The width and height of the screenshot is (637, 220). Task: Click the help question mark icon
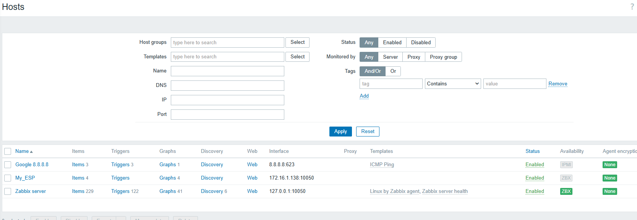tap(632, 6)
